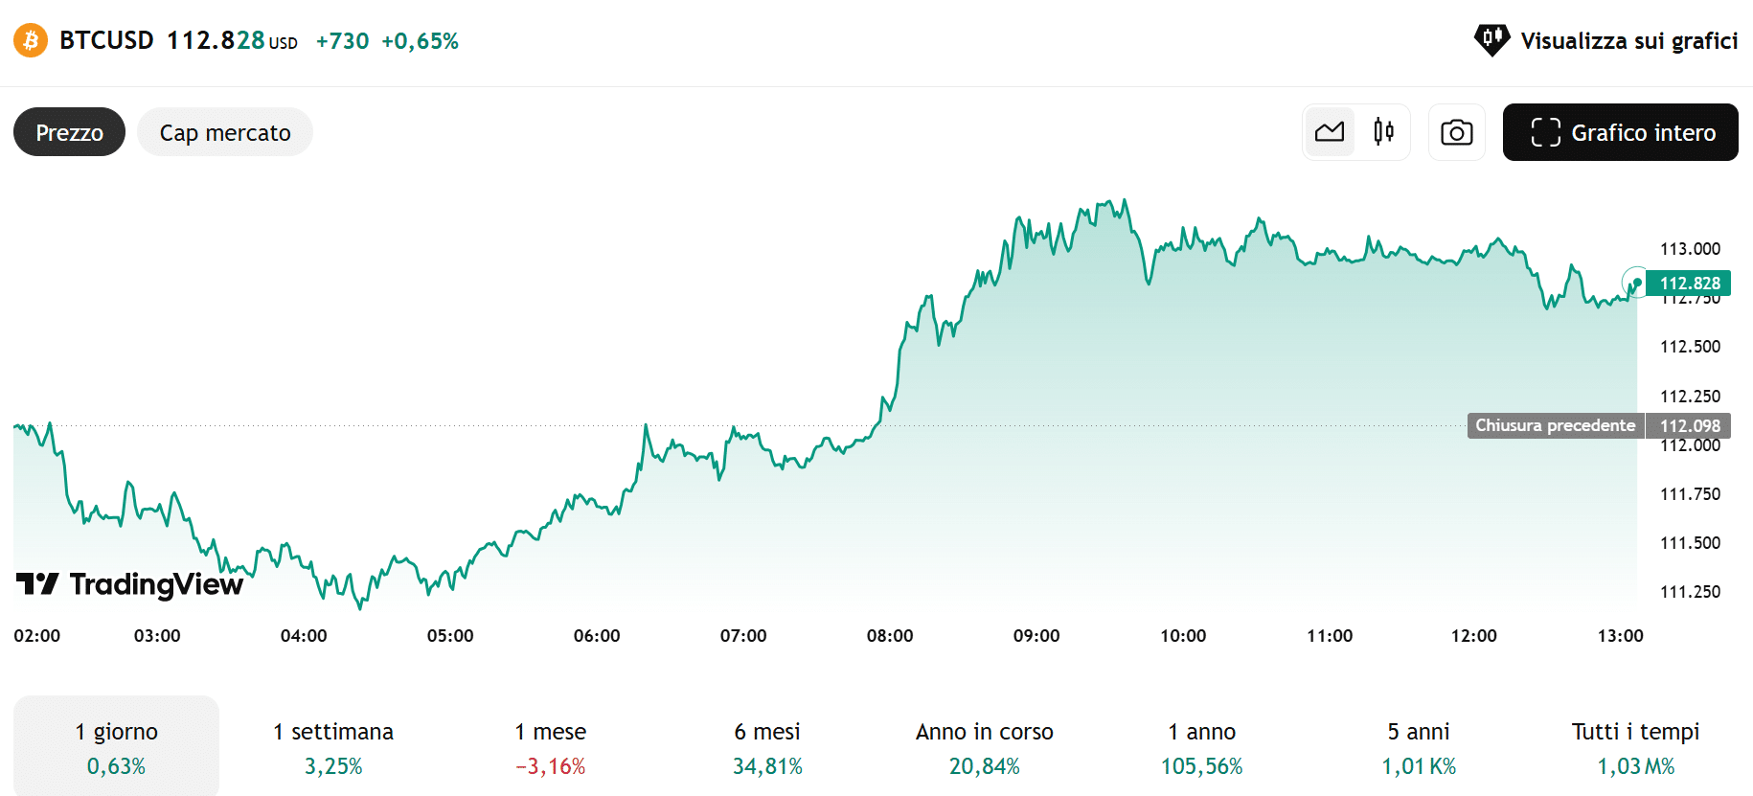Click the TradingView diamond logo near Visualizza sui grafici
This screenshot has height=796, width=1753.
(1491, 40)
